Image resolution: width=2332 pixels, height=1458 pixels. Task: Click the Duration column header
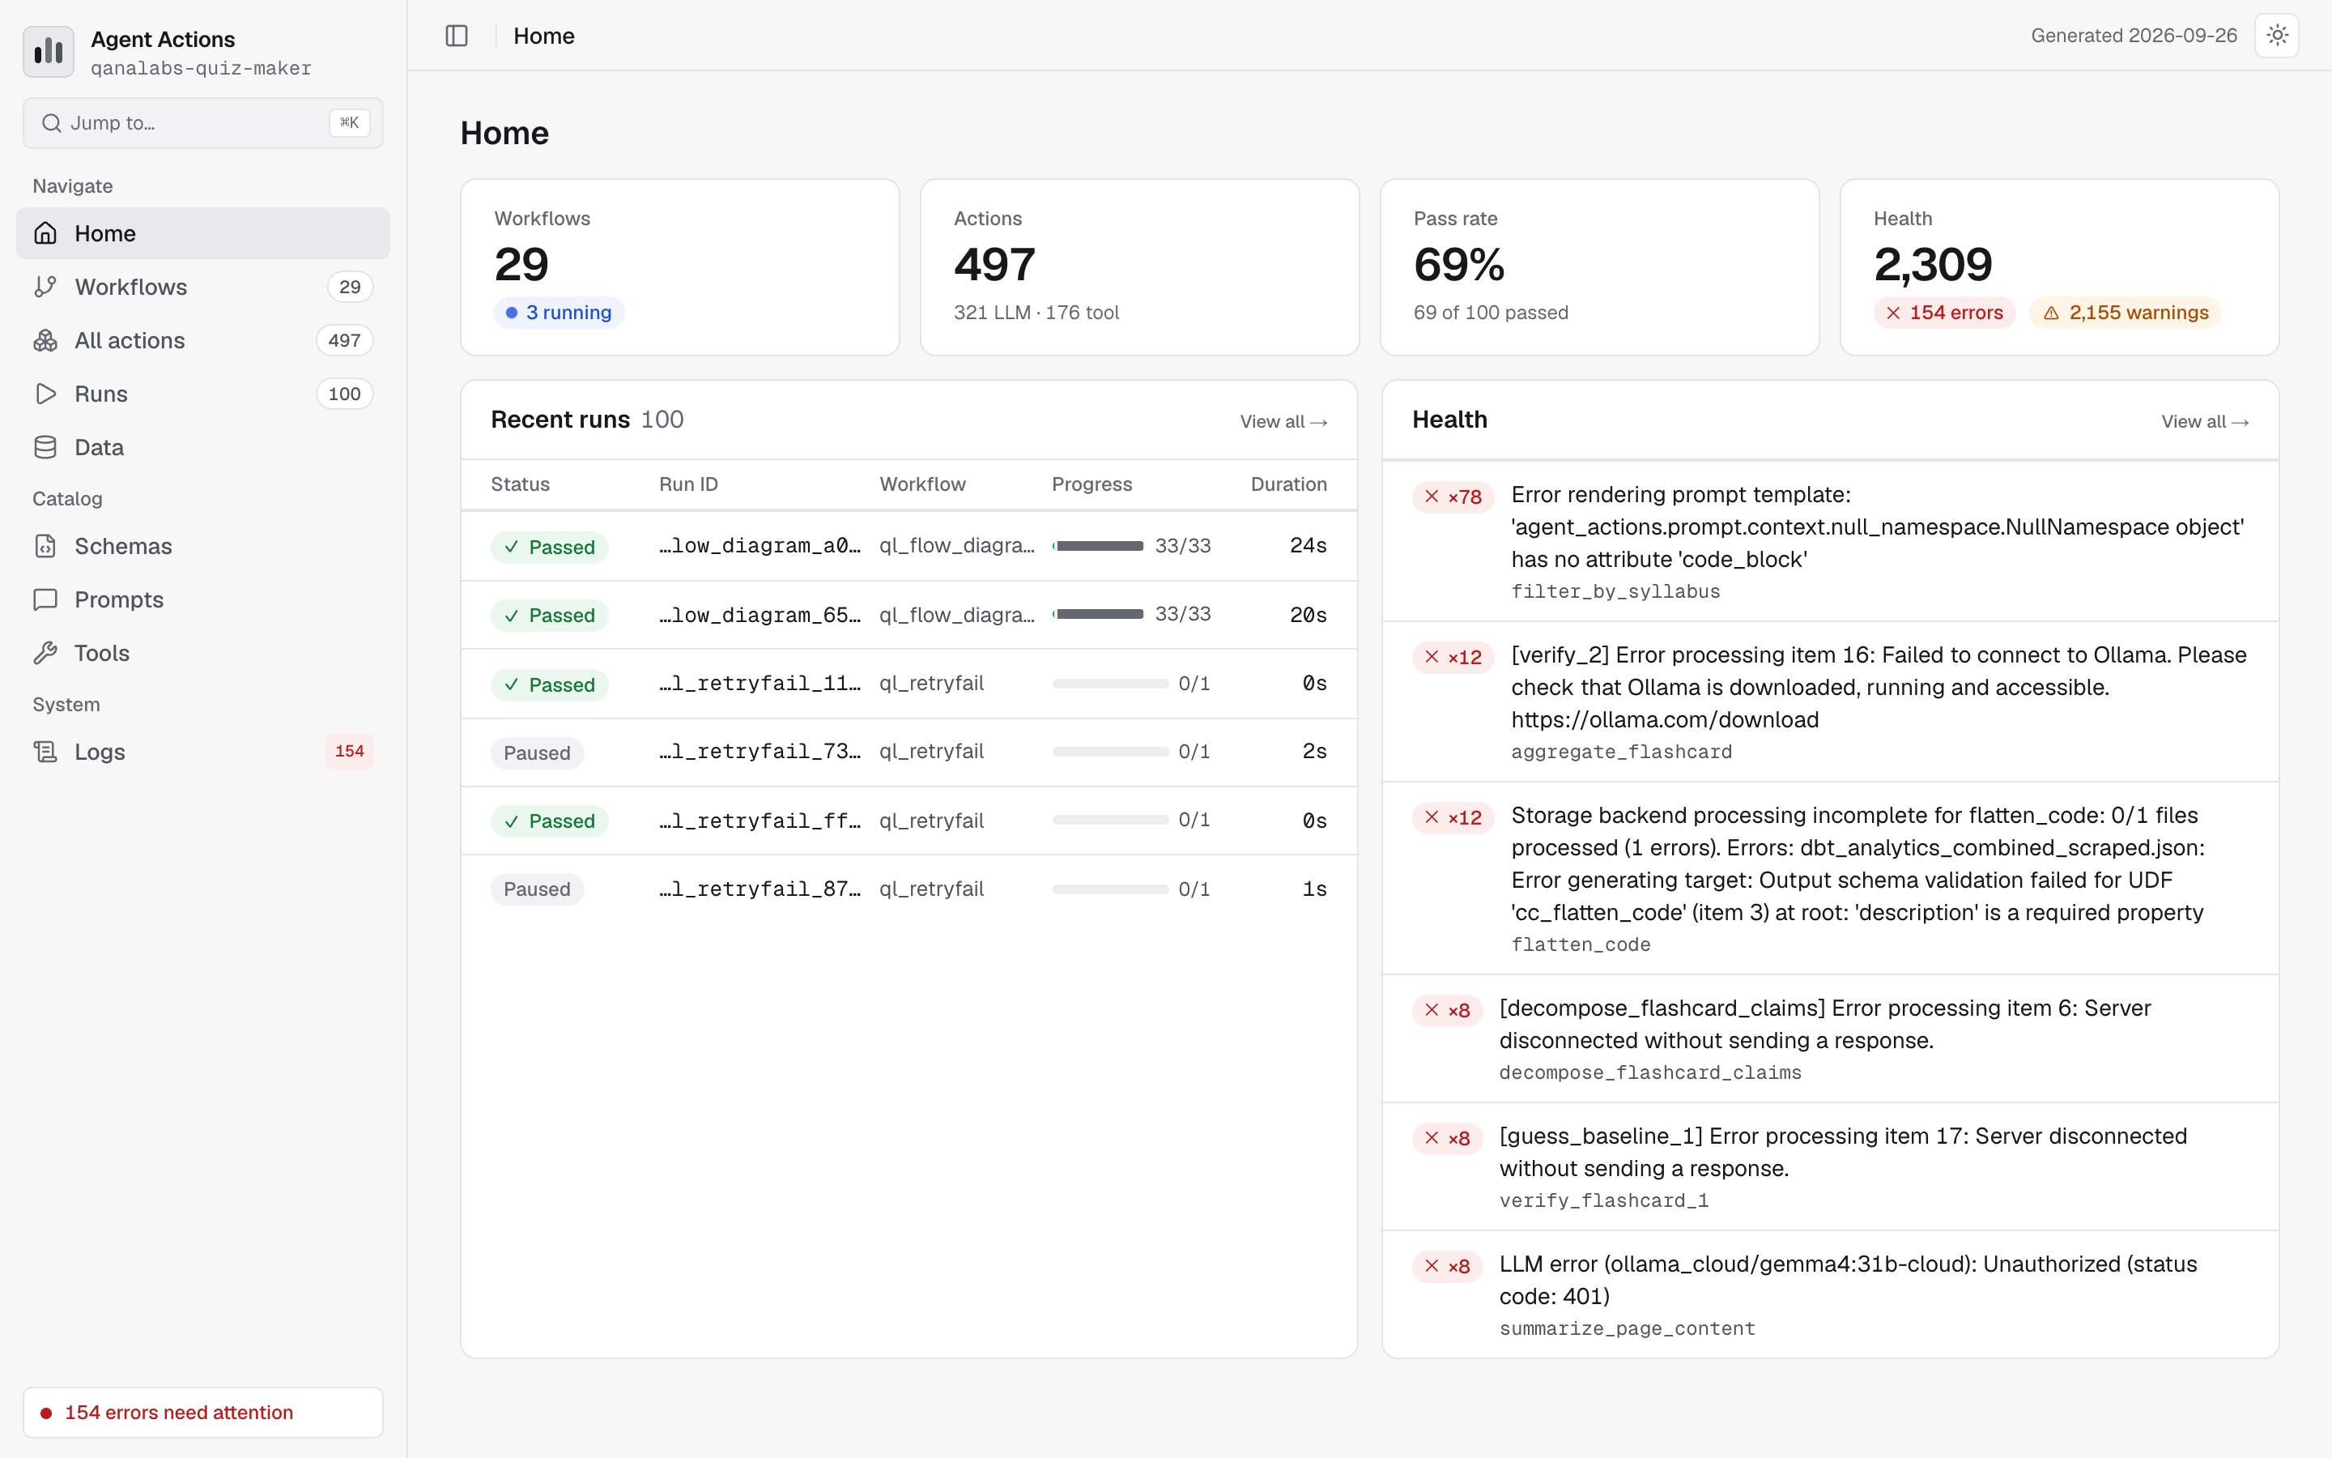[x=1288, y=484]
